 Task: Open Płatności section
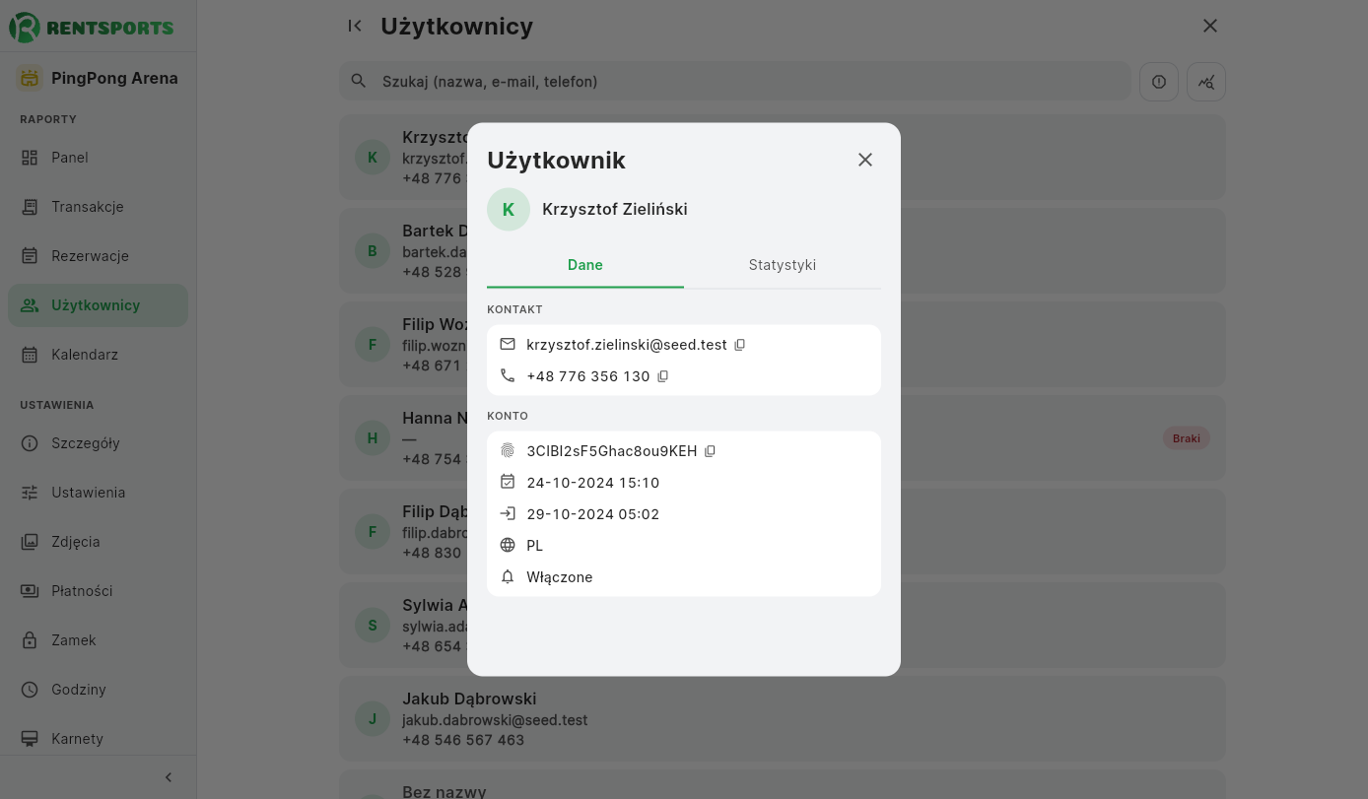pos(98,591)
